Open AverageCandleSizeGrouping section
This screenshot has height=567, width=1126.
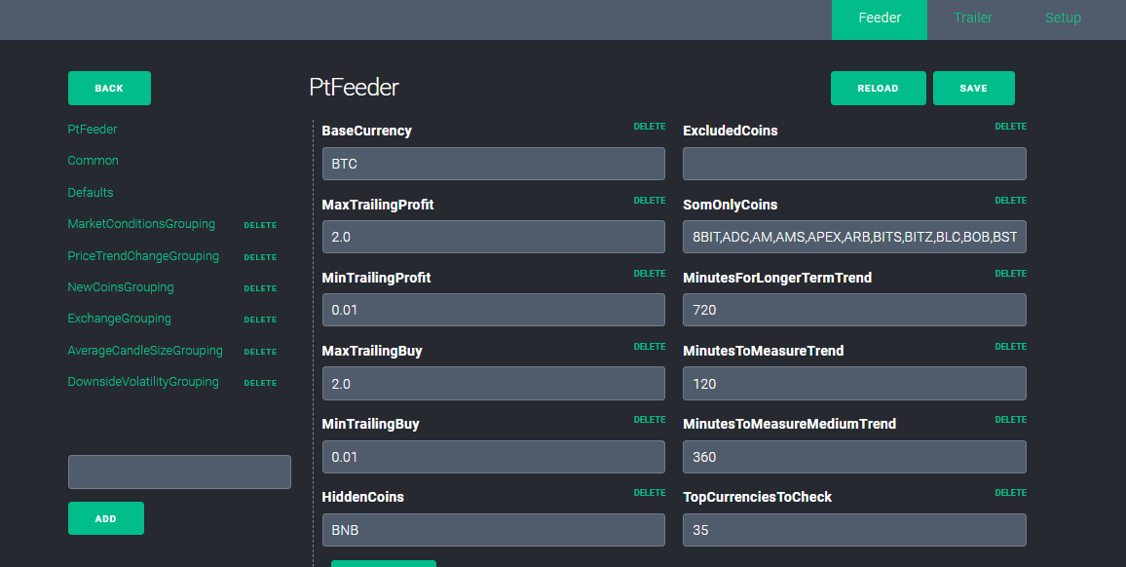tap(145, 351)
